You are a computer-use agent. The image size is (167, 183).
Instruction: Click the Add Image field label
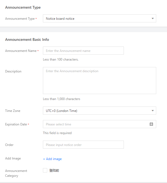[13, 158]
